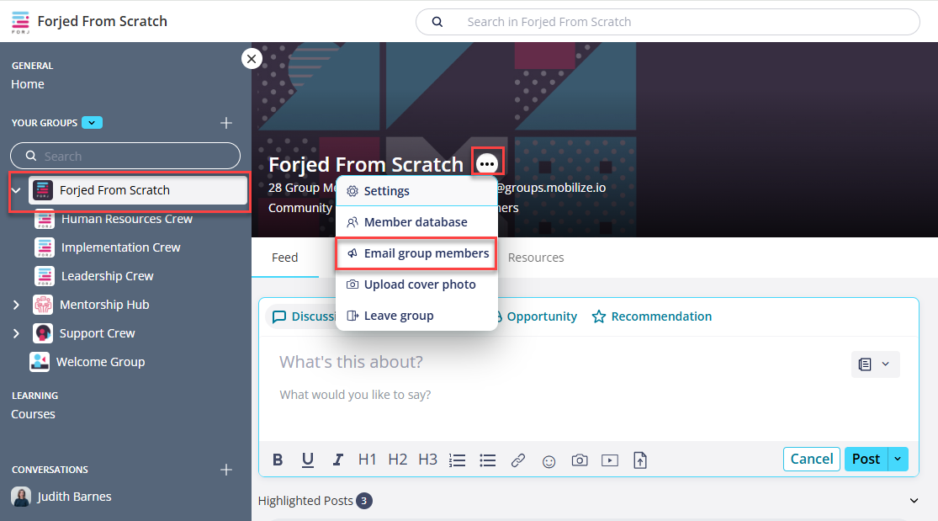Insert a photo using the camera icon

(579, 460)
